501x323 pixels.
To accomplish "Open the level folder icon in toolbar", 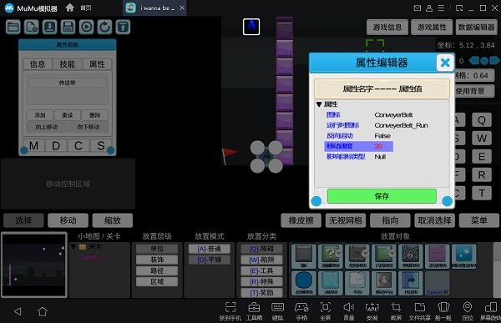I will 13,27.
